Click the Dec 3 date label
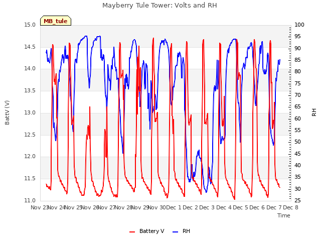 tap(207, 207)
